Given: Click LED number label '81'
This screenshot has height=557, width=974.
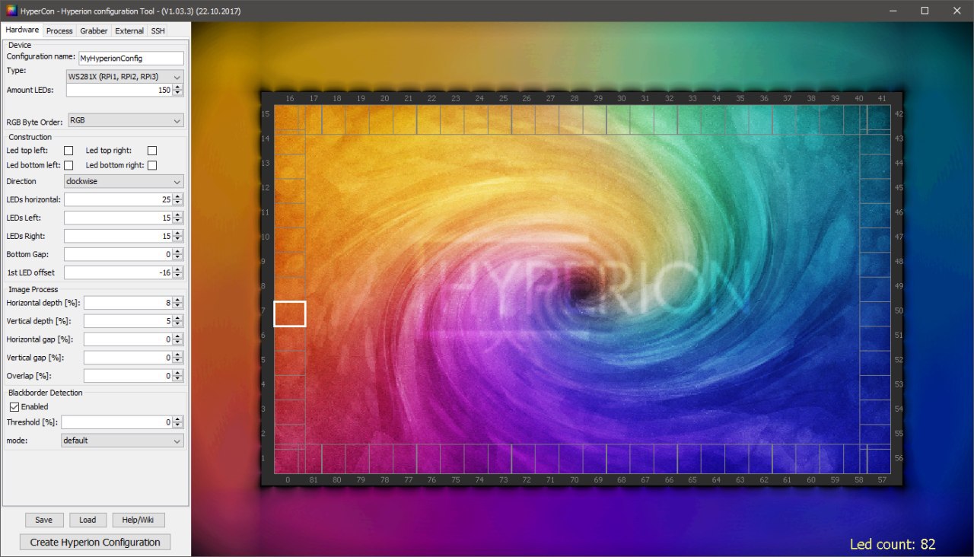Looking at the screenshot, I should [314, 480].
